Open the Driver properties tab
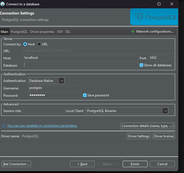 coord(42,32)
